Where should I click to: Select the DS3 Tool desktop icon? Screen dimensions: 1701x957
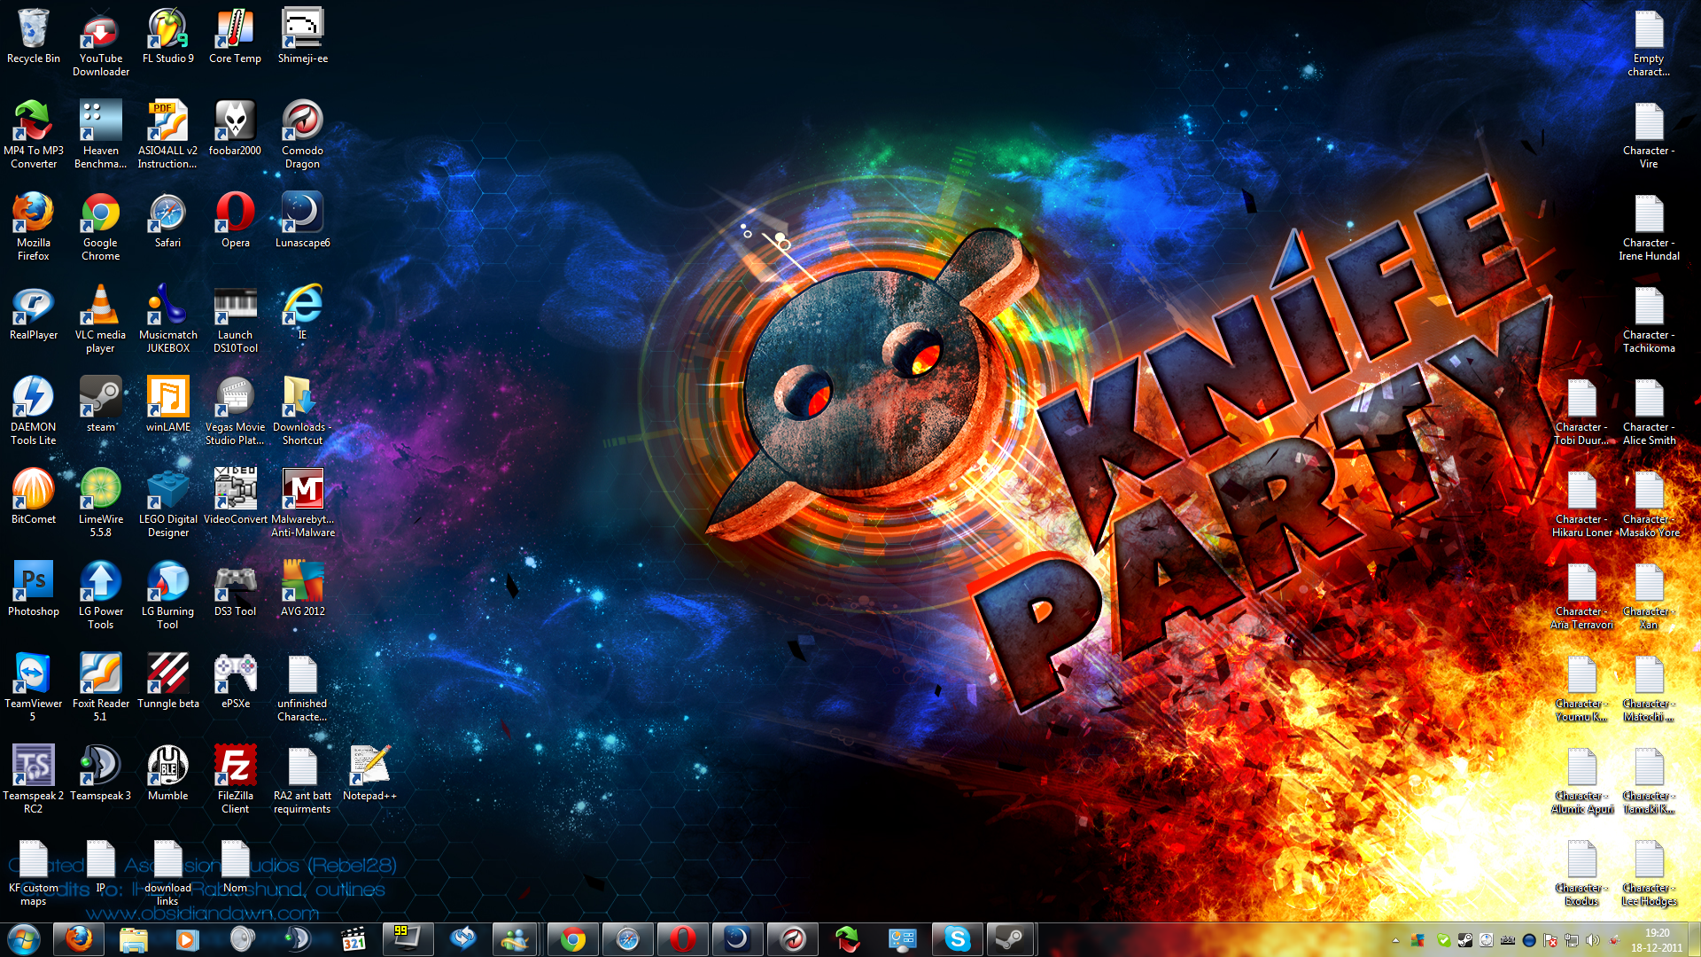coord(236,590)
